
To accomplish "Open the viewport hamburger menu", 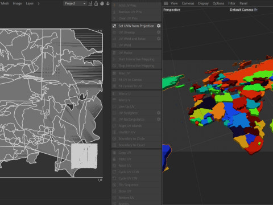I will 166,3.
